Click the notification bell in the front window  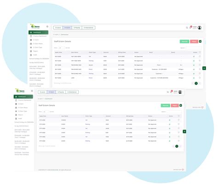tap(171, 92)
